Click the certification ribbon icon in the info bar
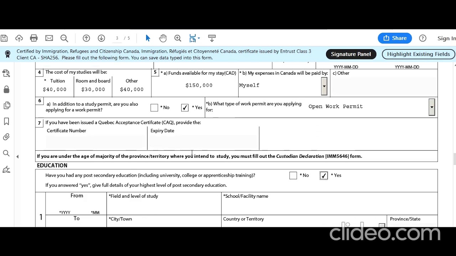Viewport: 456px width, 256px height. point(7,54)
